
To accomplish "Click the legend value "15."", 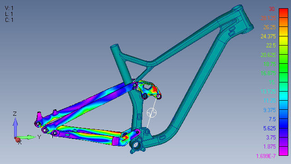I will [272, 82].
